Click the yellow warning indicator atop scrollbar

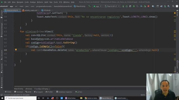point(175,13)
